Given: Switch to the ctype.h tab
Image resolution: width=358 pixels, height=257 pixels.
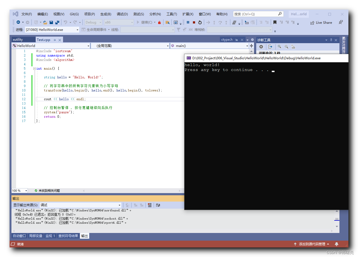Looking at the screenshot, I should (227, 40).
